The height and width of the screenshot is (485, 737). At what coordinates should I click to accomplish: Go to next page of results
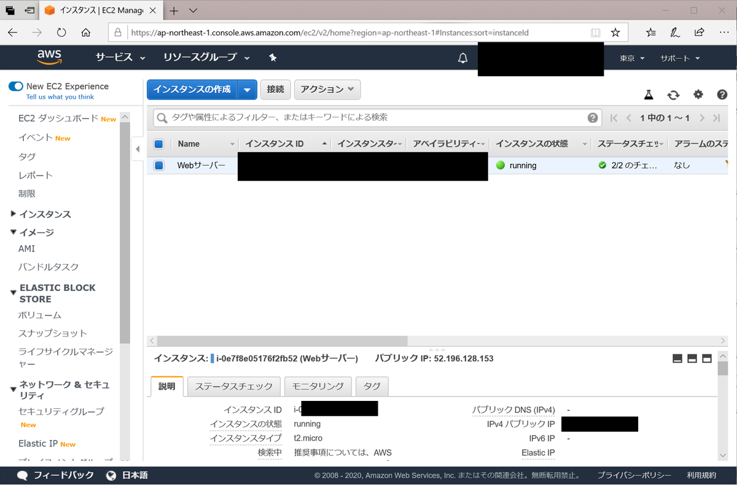701,118
